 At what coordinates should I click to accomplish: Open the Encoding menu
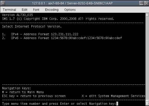pos(52,10)
